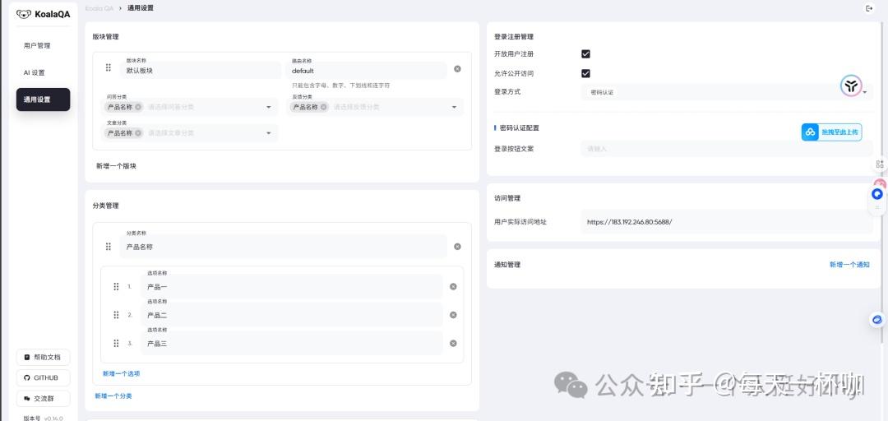Viewport: 888px width, 421px height.
Task: Click the 密码认证配置 section heading
Action: coord(520,128)
